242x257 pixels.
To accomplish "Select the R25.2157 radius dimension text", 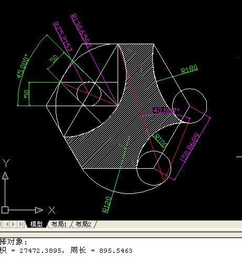I will pos(62,36).
